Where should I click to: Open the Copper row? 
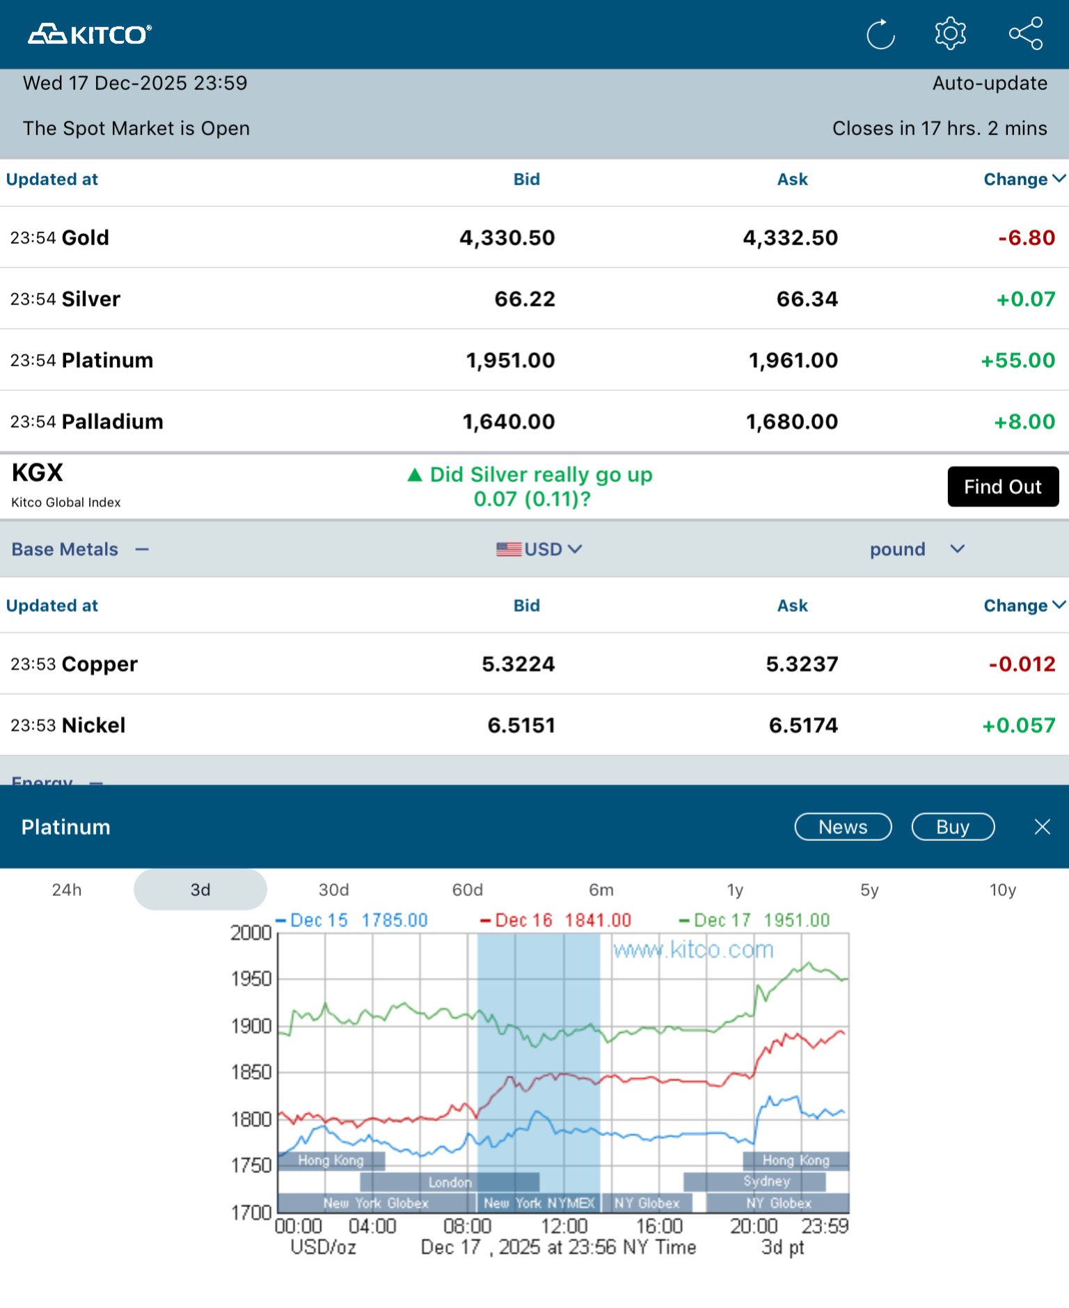click(x=534, y=663)
